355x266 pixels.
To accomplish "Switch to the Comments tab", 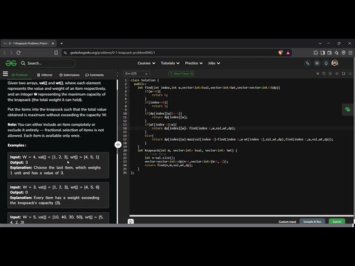I will [95, 75].
